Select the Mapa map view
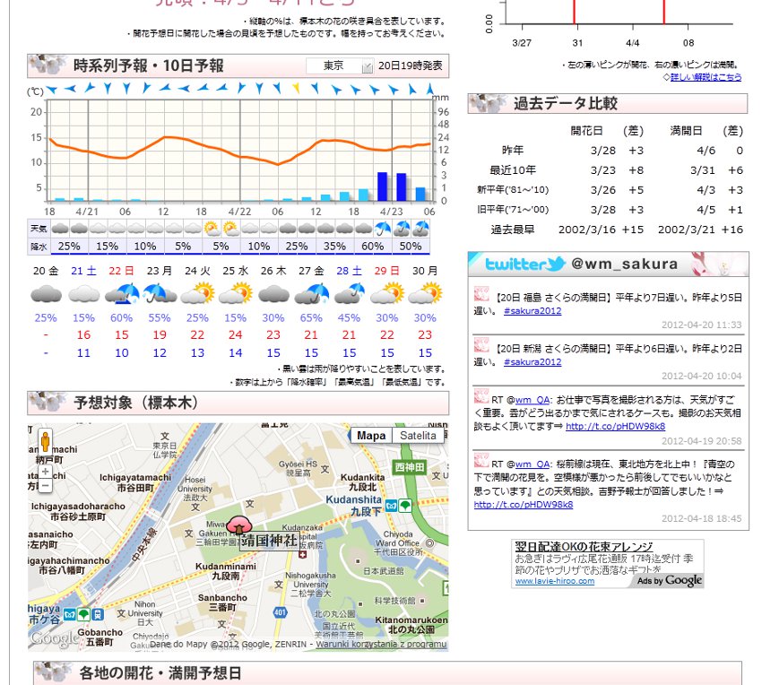 pos(371,436)
